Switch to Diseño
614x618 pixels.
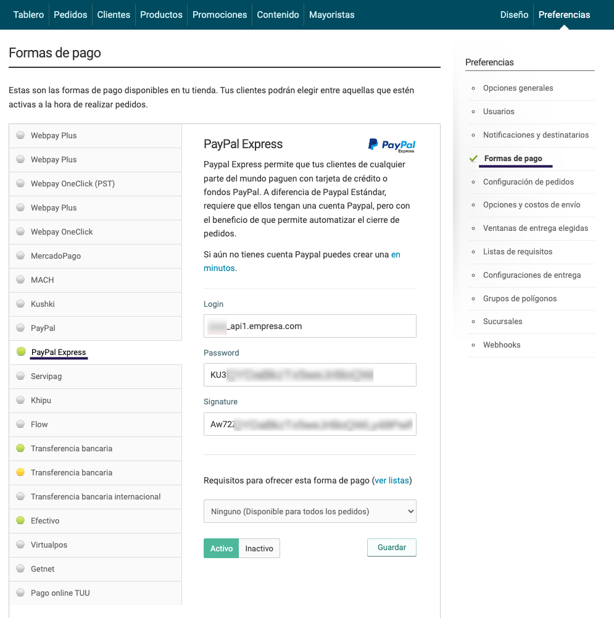click(514, 15)
